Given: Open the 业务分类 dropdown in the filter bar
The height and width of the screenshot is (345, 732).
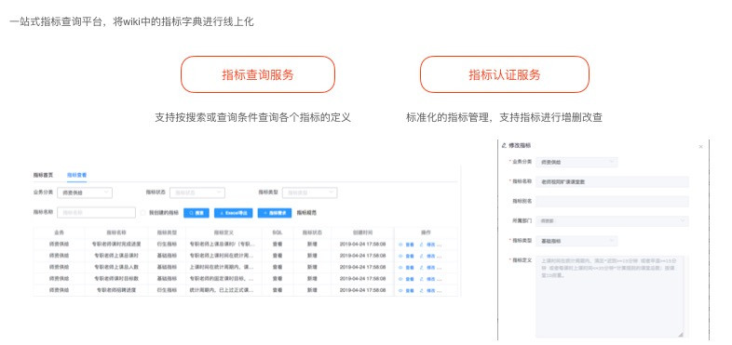Looking at the screenshot, I should 85,192.
